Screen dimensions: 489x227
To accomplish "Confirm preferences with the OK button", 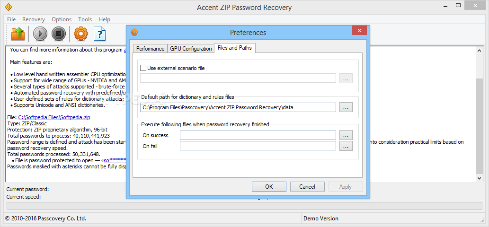I will pos(269,186).
